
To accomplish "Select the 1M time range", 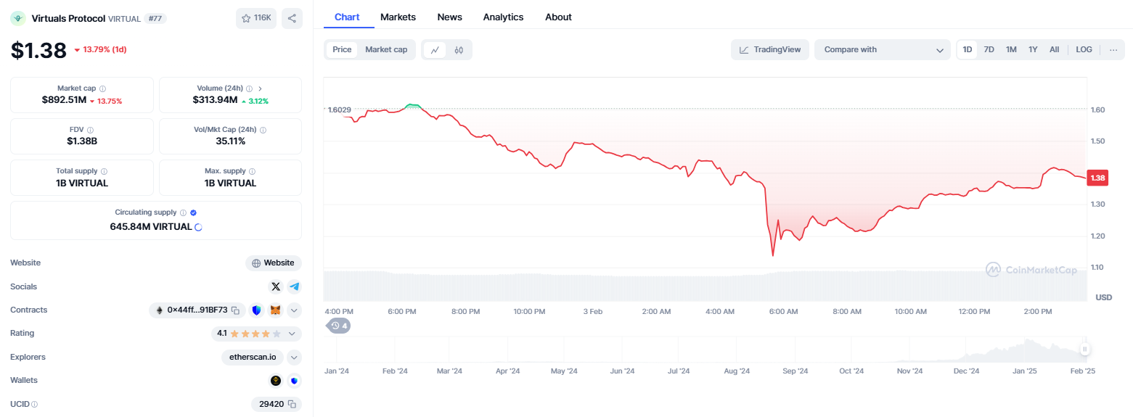I will coord(1011,49).
